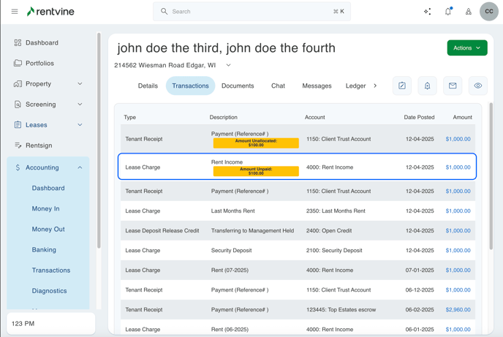Image resolution: width=503 pixels, height=337 pixels.
Task: Click the Rentvine logo
Action: 50,12
